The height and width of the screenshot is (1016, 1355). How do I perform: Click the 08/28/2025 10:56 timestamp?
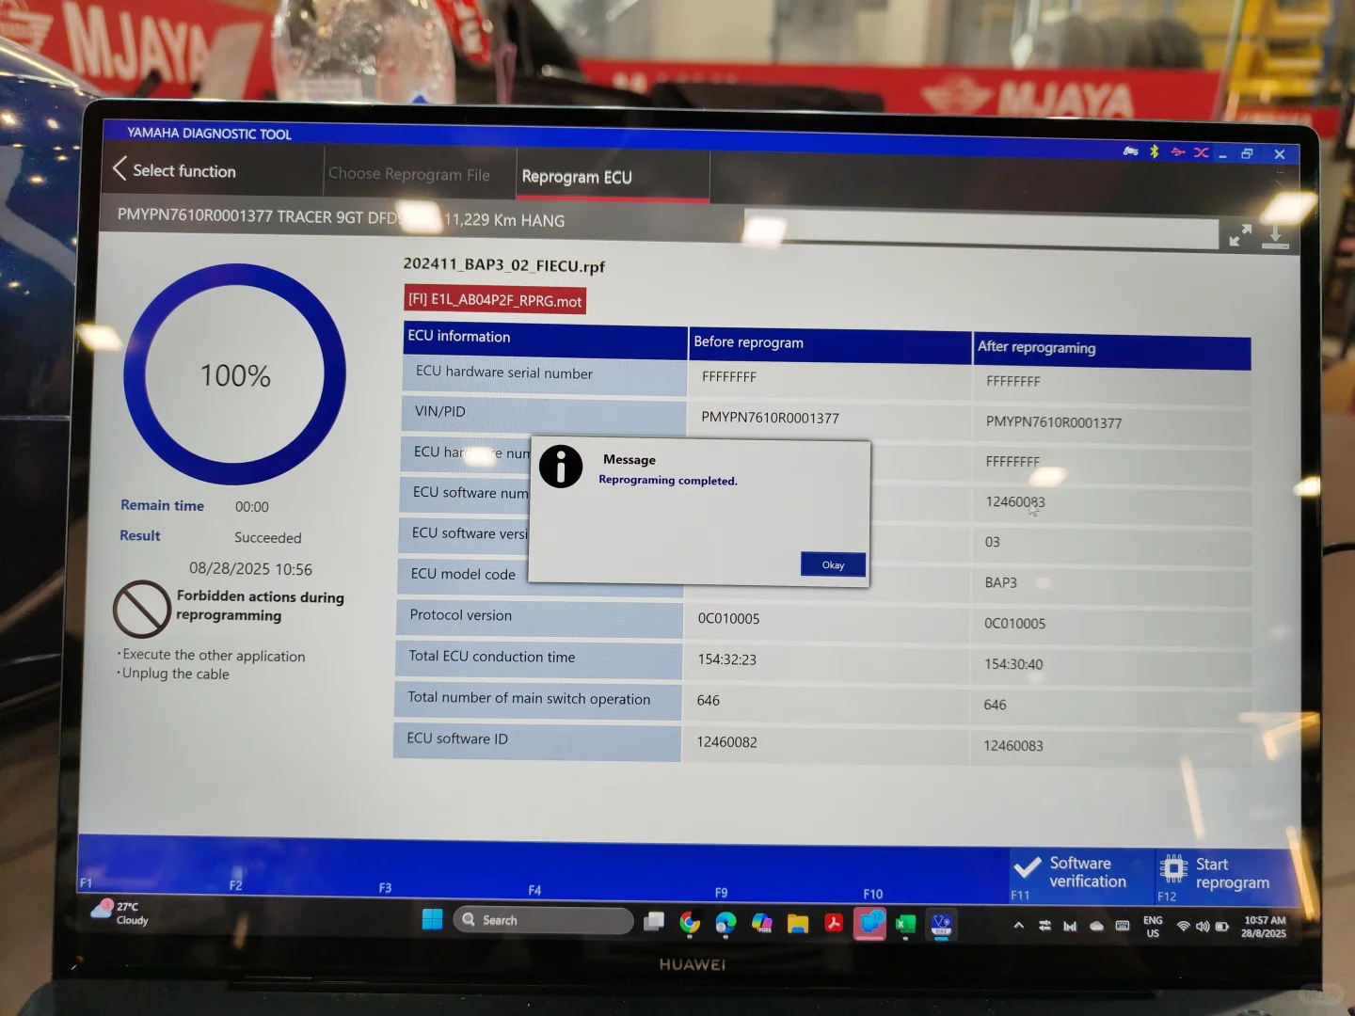tap(251, 569)
